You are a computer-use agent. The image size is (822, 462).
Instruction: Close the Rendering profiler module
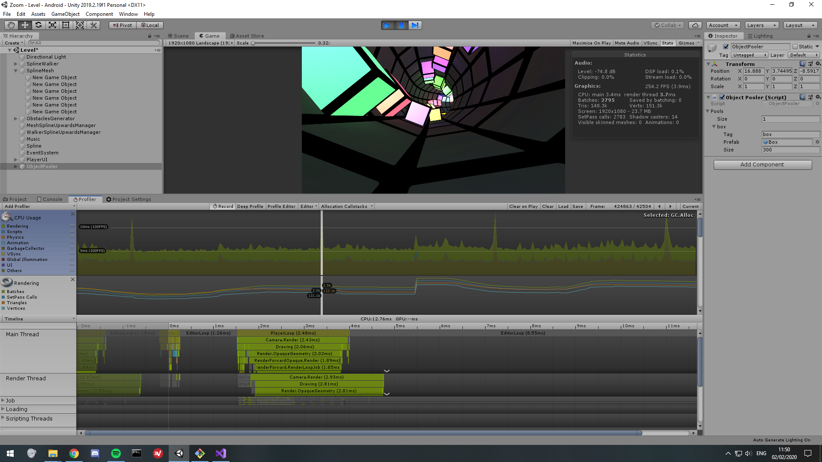pos(72,279)
